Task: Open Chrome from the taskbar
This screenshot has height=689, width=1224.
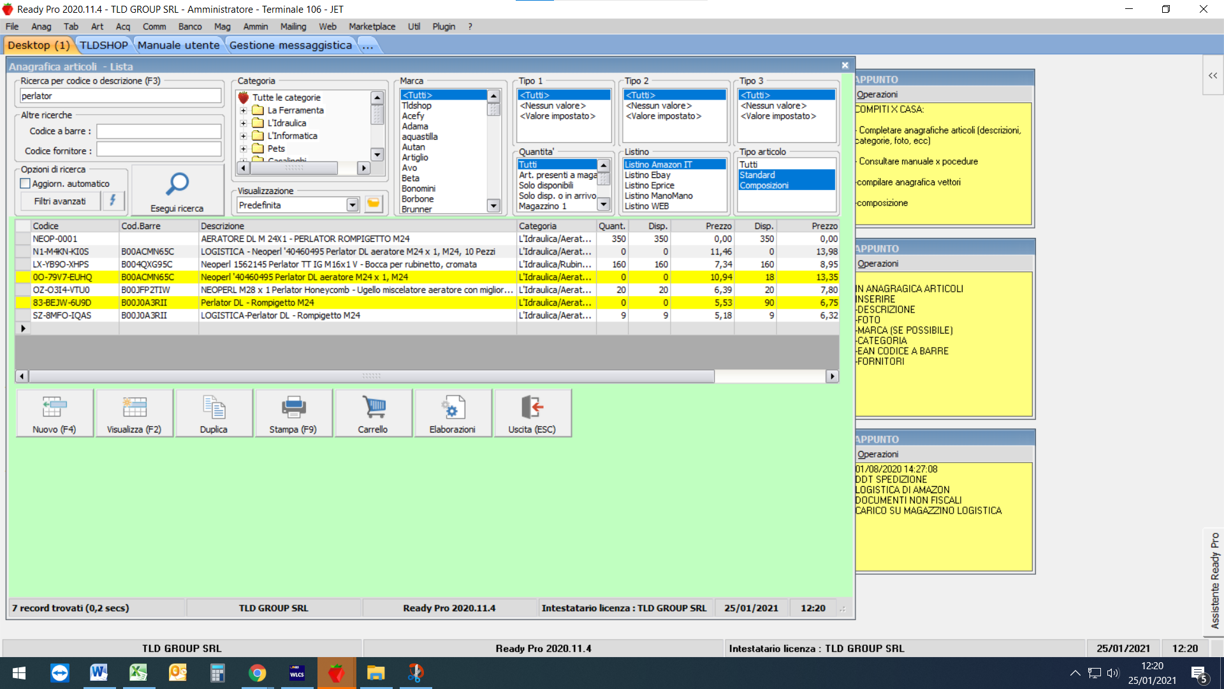Action: (x=257, y=672)
